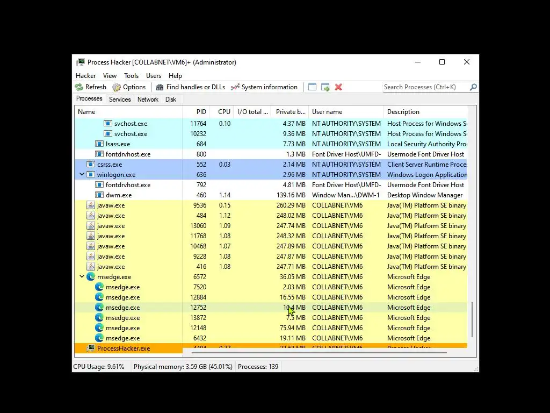Click Java icon of javaw.exe PID 13060
The image size is (550, 413).
(90, 225)
